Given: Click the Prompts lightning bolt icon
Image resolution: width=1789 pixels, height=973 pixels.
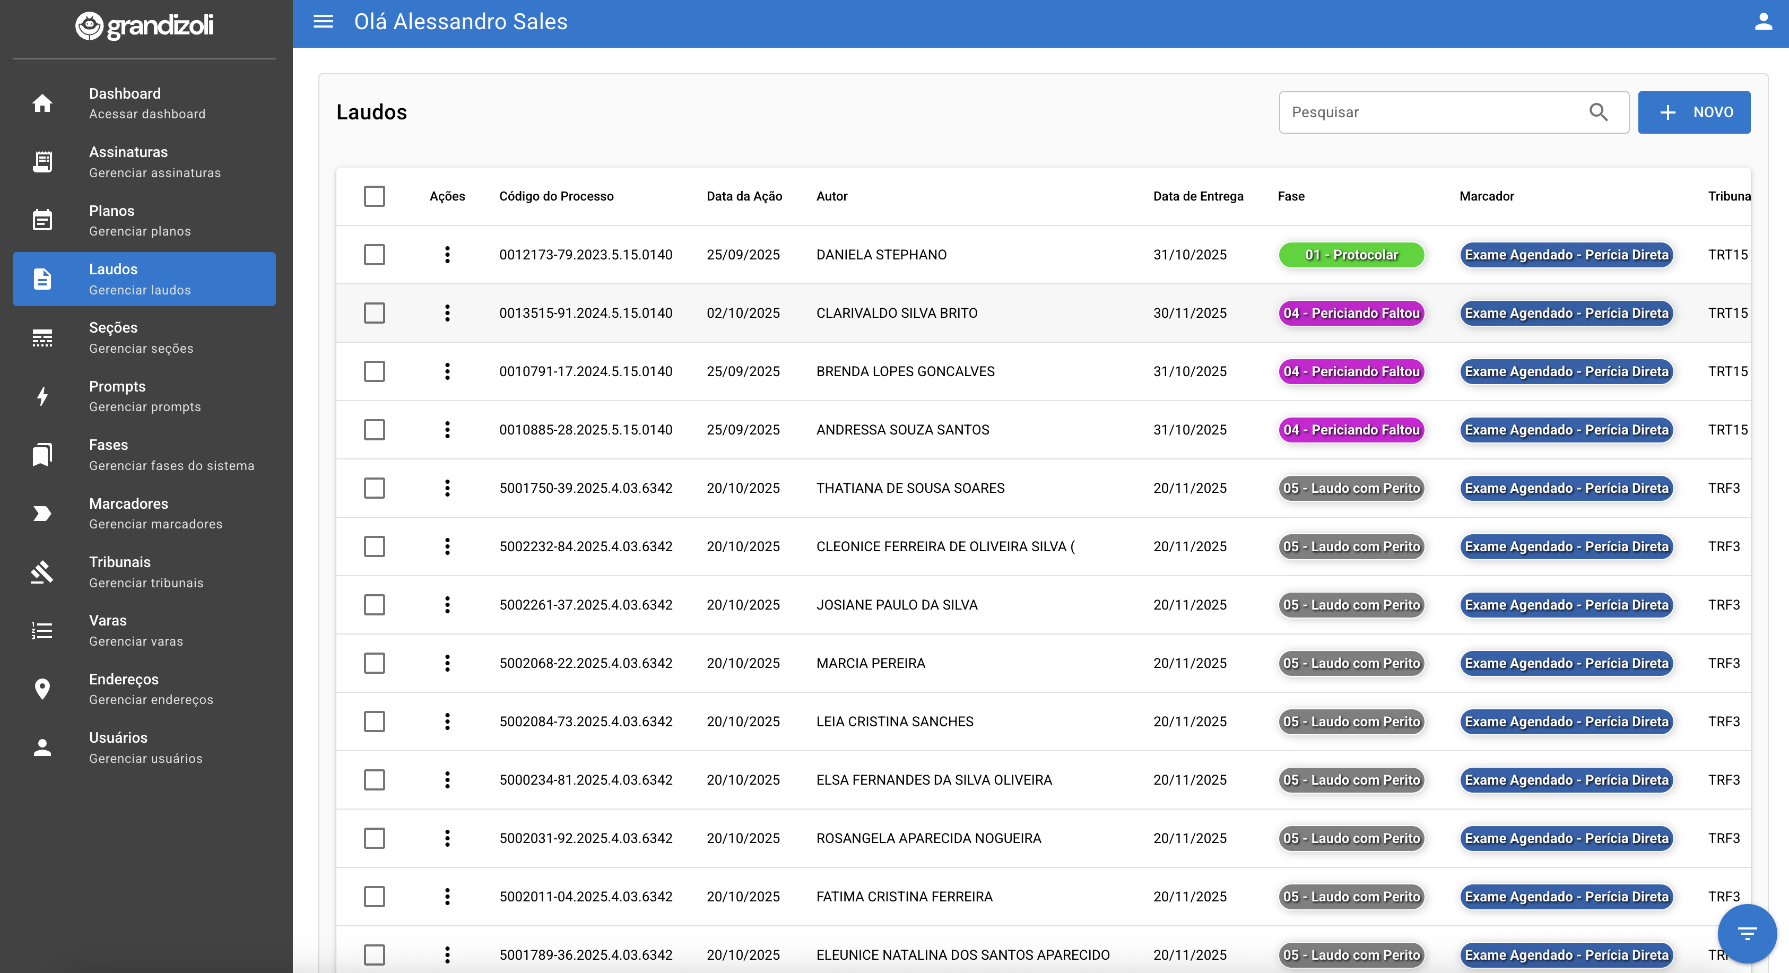Looking at the screenshot, I should tap(42, 396).
